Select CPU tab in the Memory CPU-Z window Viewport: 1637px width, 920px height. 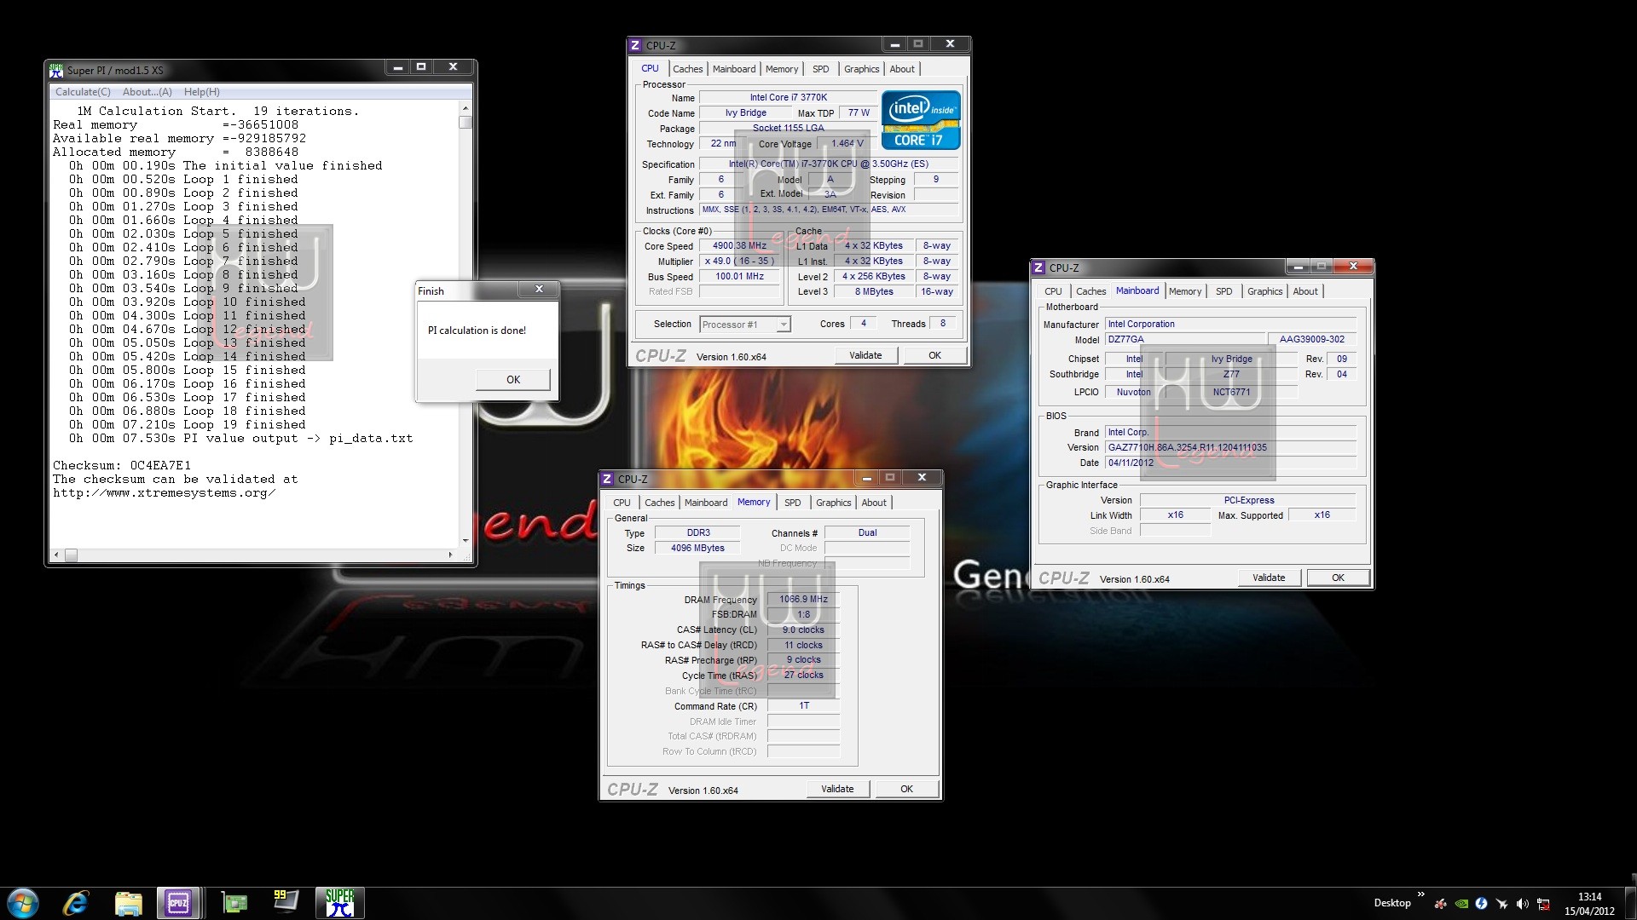tap(622, 503)
